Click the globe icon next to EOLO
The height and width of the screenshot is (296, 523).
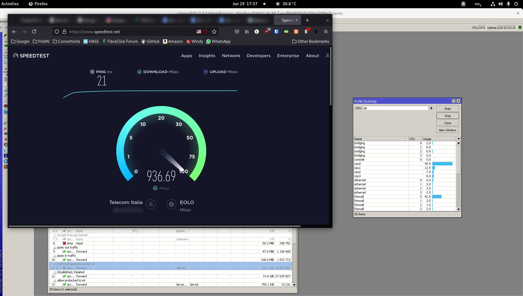coord(171,204)
